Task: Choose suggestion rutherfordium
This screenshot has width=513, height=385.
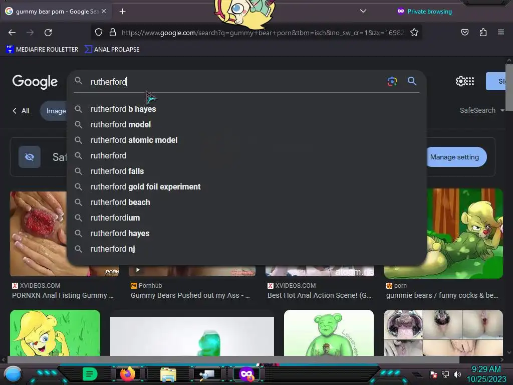Action: [x=246, y=218]
